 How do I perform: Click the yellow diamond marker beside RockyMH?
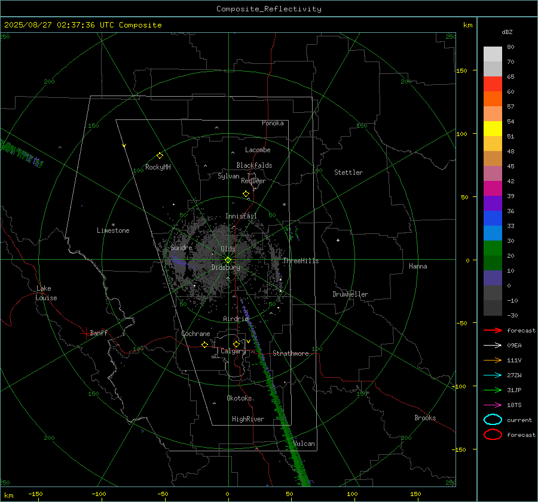point(160,156)
